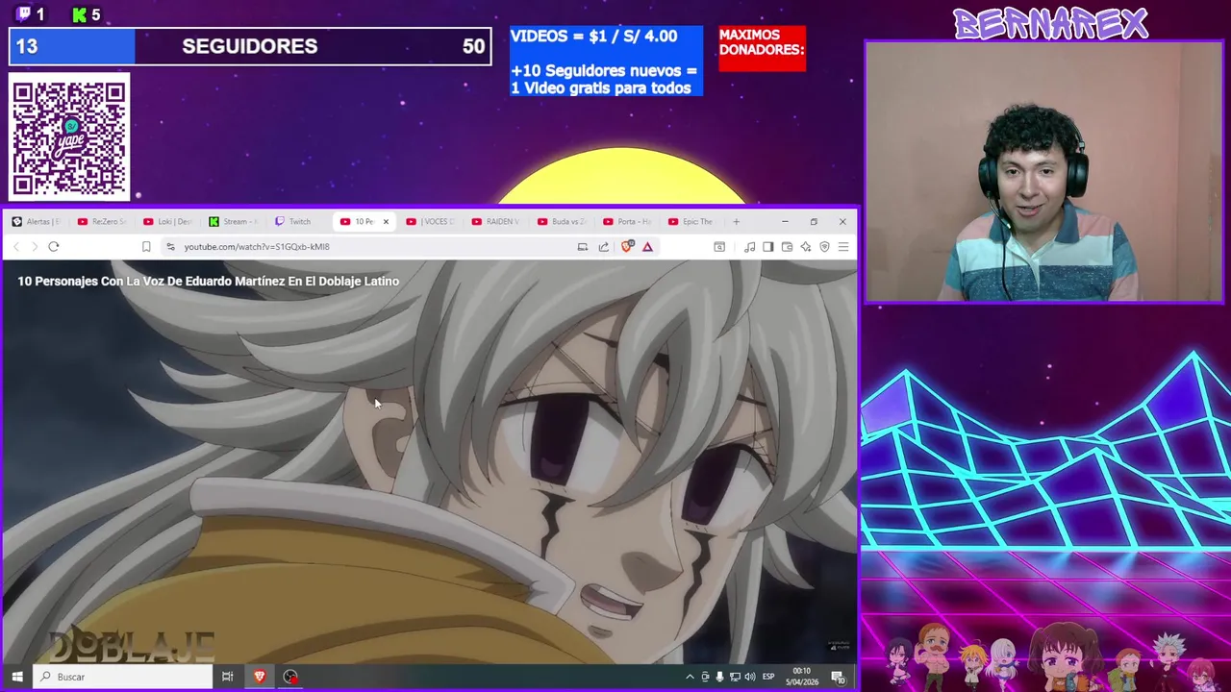Click the OBS Studio taskbar icon
This screenshot has height=692, width=1231.
click(290, 677)
